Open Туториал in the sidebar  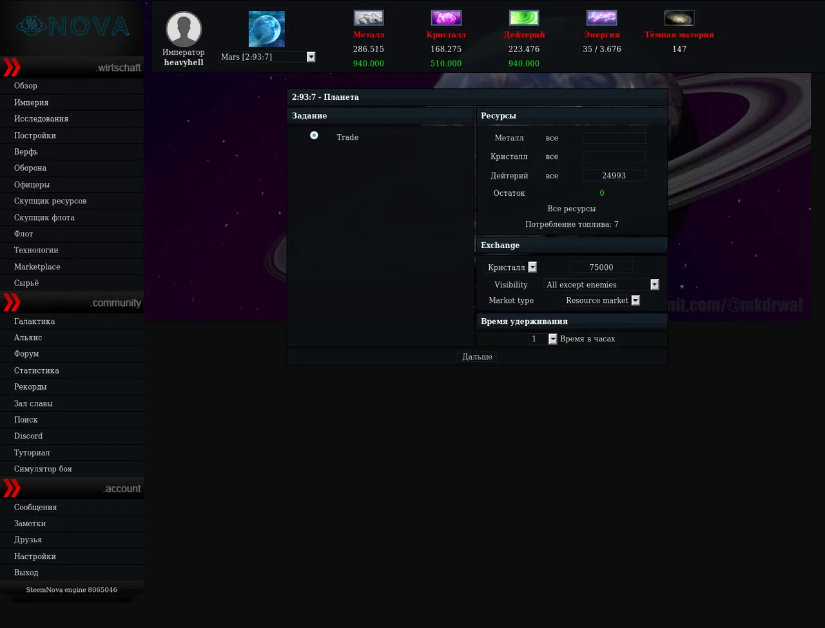point(72,452)
